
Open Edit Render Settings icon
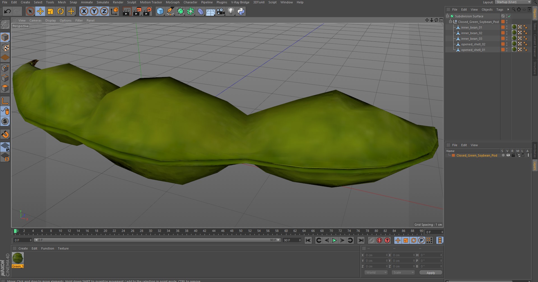pyautogui.click(x=147, y=11)
